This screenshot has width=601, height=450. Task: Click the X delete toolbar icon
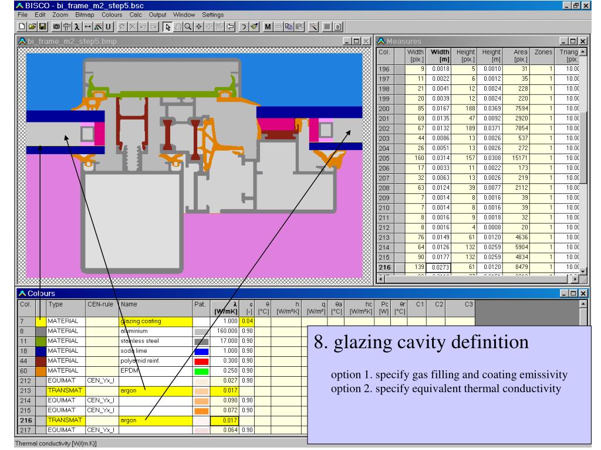click(x=133, y=27)
